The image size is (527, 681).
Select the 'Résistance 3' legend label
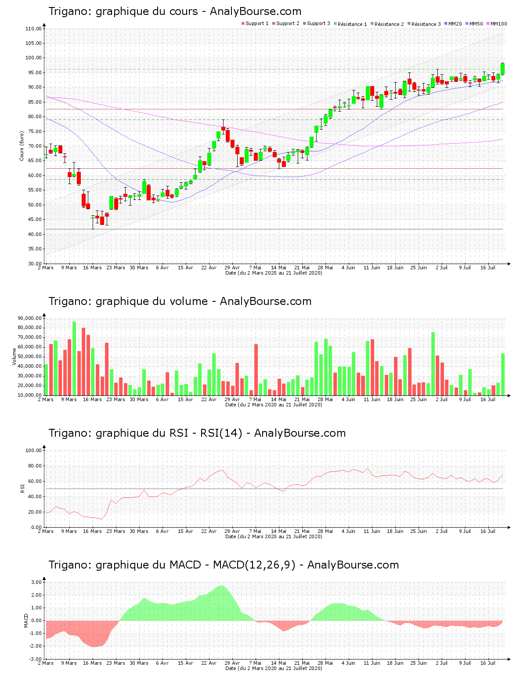pyautogui.click(x=426, y=24)
